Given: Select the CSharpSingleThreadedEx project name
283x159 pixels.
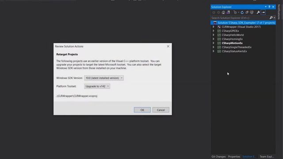Looking at the screenshot, I should tap(237, 47).
